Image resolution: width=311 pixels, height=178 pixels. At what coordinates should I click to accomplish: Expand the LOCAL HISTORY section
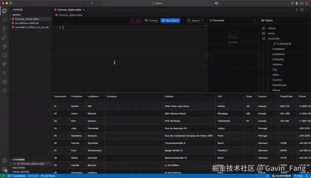11,172
